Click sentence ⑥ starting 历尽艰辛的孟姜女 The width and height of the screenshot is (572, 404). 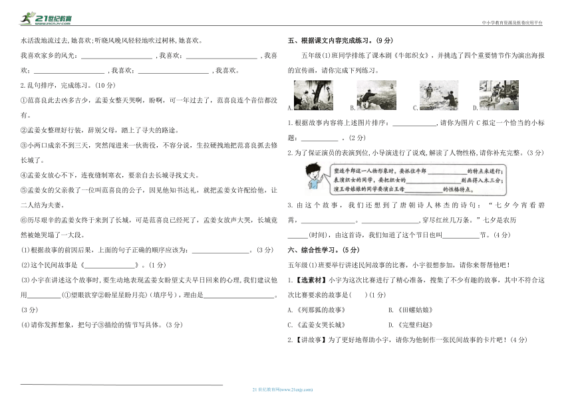pos(149,227)
